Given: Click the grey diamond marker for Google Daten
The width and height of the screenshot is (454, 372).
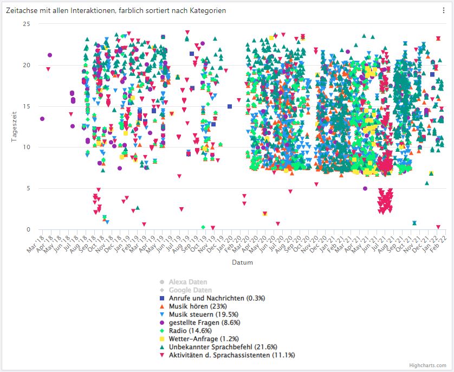Looking at the screenshot, I should pyautogui.click(x=162, y=290).
